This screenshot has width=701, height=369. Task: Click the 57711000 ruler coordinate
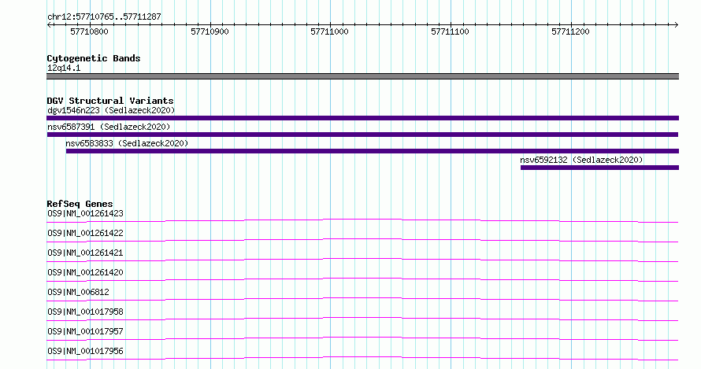pyautogui.click(x=329, y=31)
